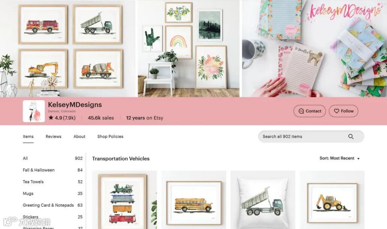Switch to the Reviews tab
Viewport: 387px width, 229px height.
point(53,136)
